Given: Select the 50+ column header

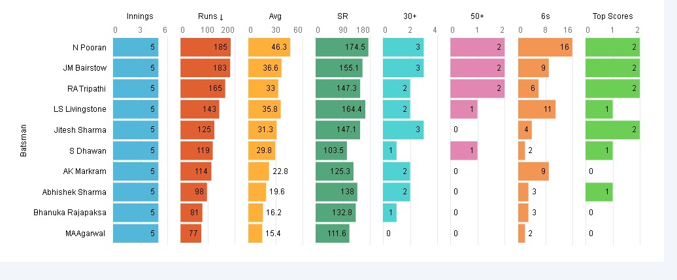Looking at the screenshot, I should pos(476,16).
